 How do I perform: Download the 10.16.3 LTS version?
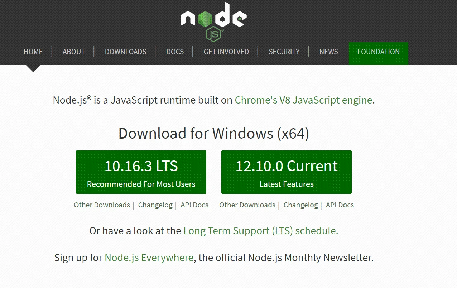(x=141, y=172)
